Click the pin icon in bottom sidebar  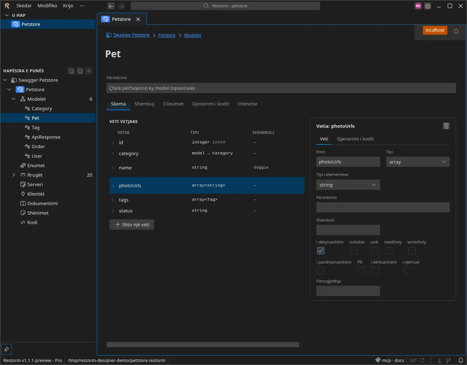7,349
